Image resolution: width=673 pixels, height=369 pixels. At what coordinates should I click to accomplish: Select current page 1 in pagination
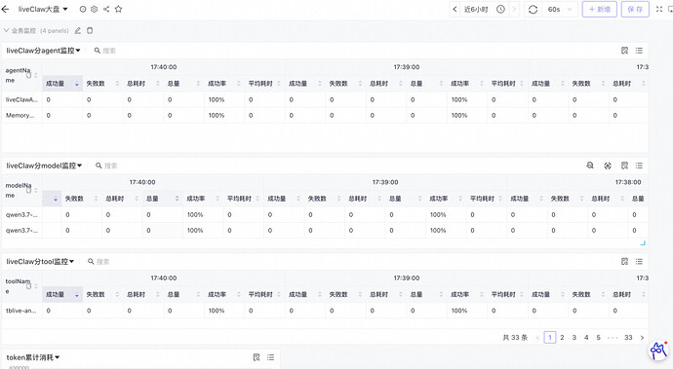coord(550,337)
